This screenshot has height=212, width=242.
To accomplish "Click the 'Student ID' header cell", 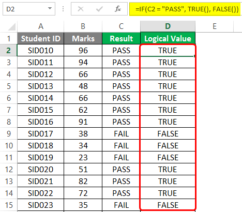I will point(41,38).
